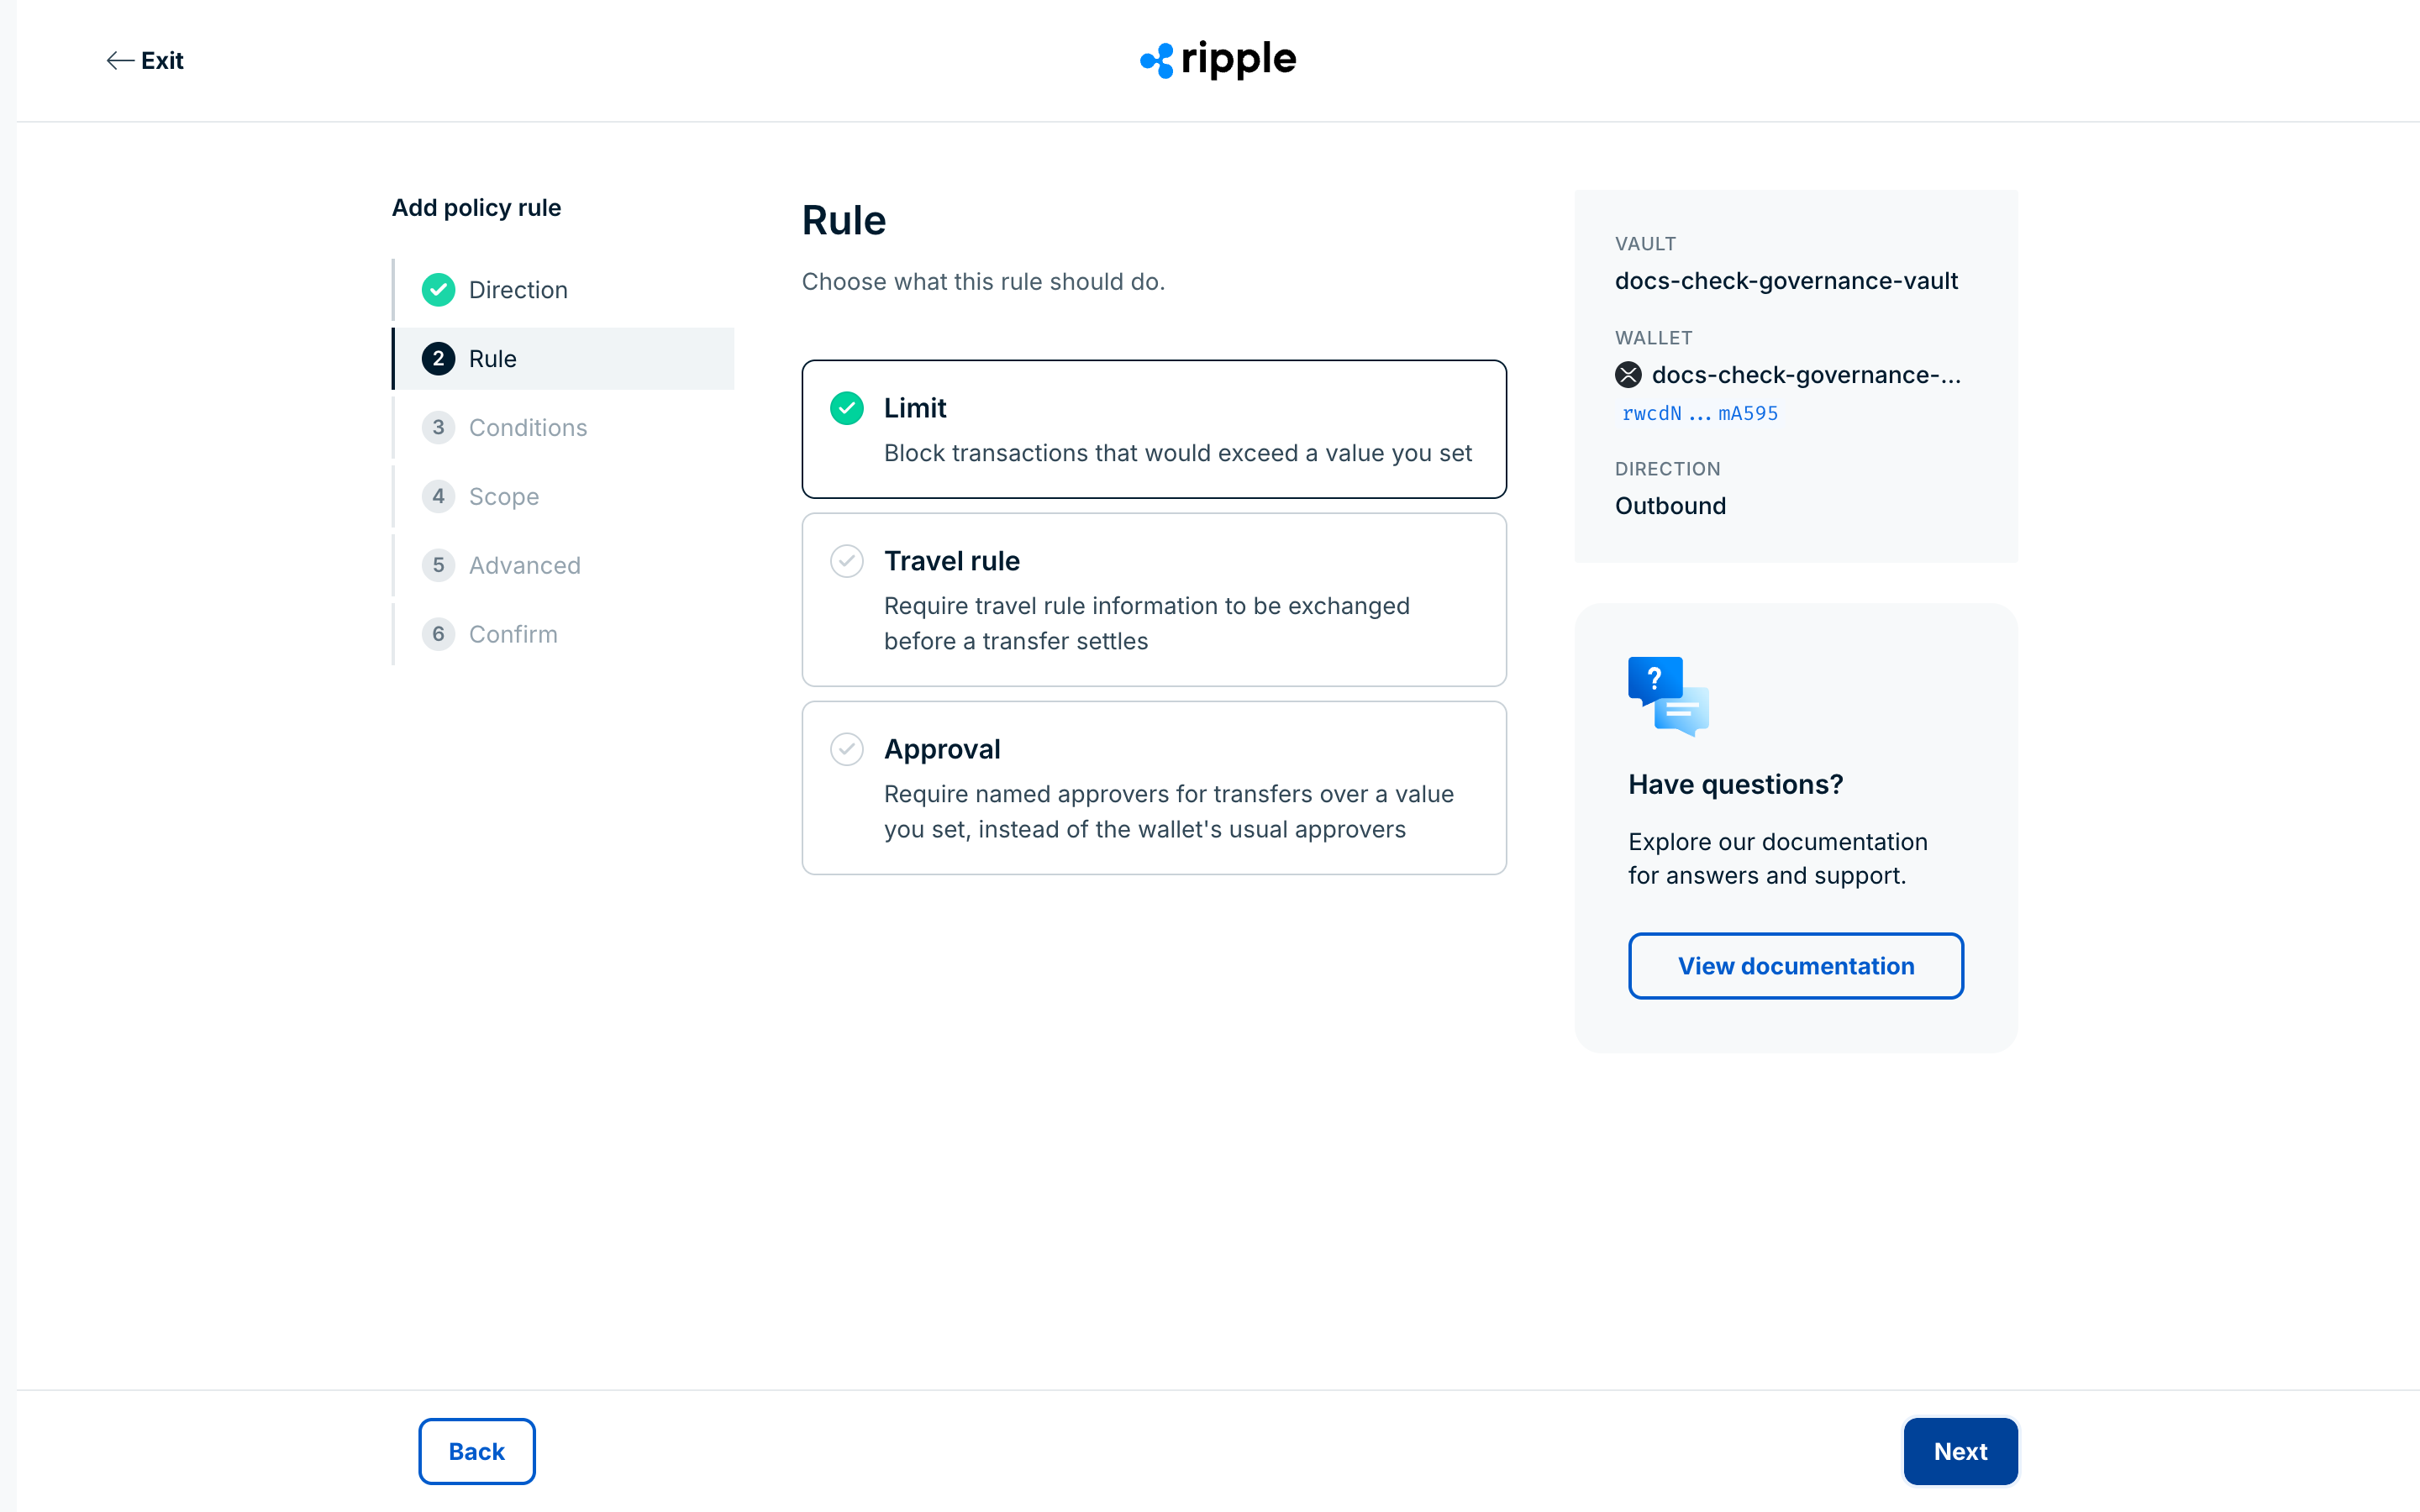Click the Exit link text
Image resolution: width=2420 pixels, height=1512 pixels.
click(x=162, y=61)
